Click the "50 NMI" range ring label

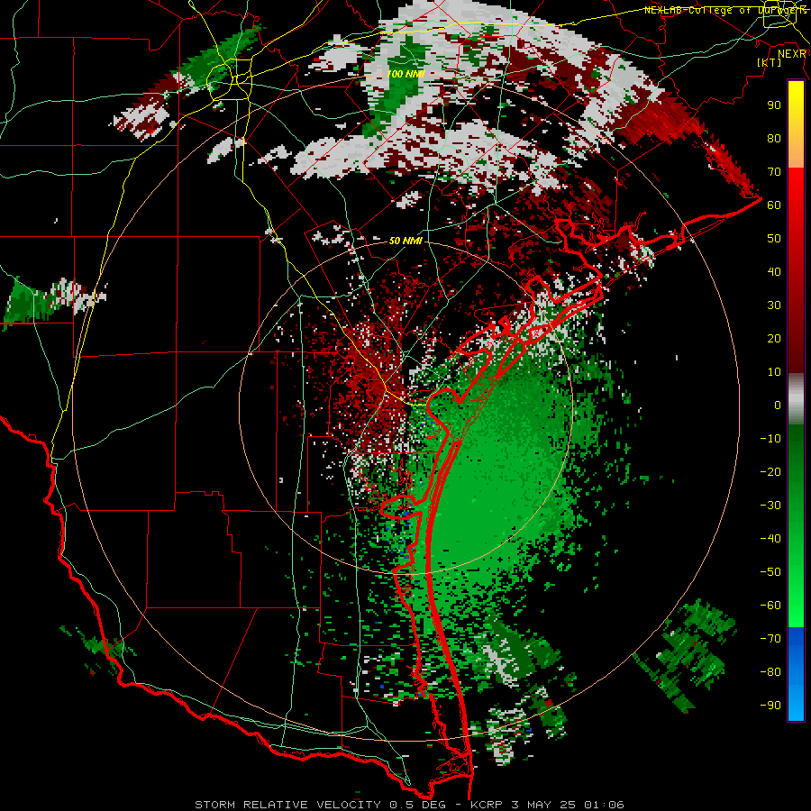tap(405, 241)
